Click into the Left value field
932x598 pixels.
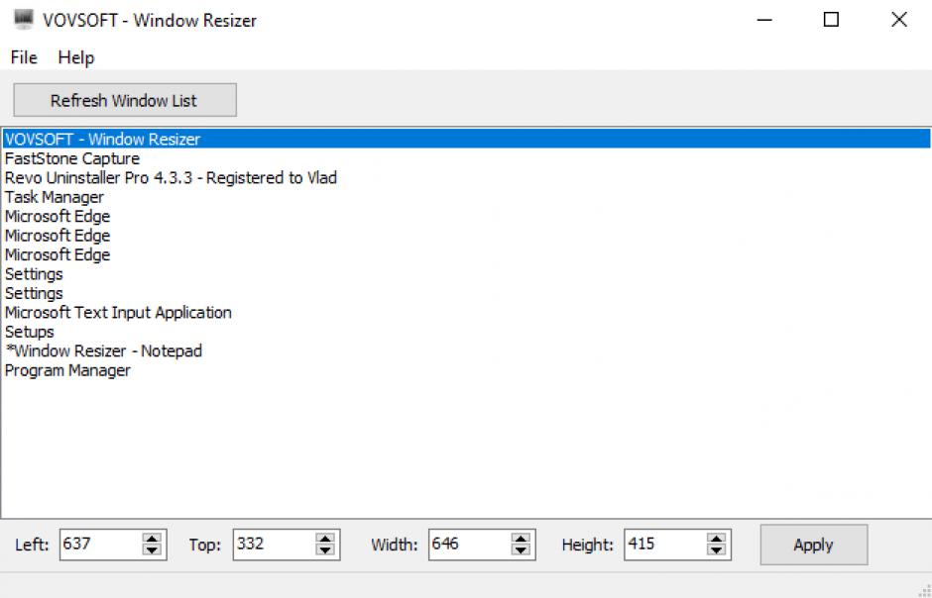coord(101,544)
